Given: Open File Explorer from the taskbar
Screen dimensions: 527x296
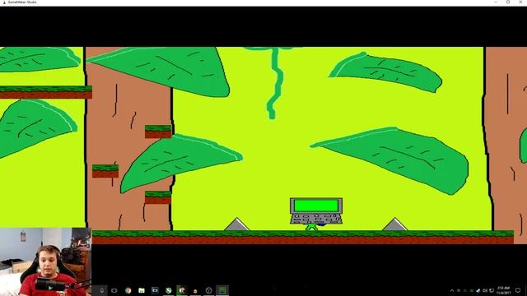Looking at the screenshot, I should pos(142,290).
